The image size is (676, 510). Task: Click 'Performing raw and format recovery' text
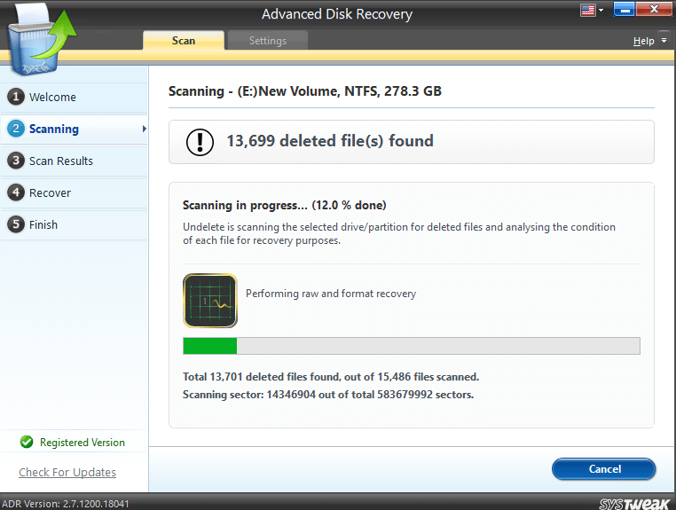coord(331,294)
